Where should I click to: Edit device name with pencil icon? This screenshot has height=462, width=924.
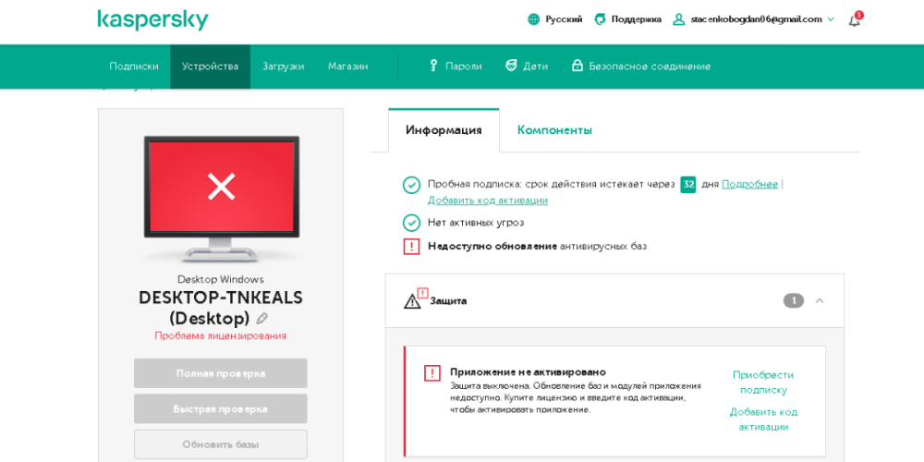(261, 319)
